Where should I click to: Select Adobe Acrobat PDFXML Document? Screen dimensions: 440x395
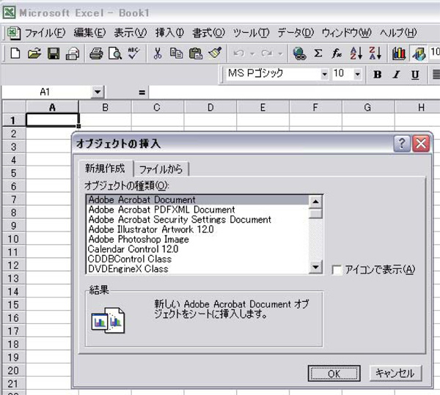[x=197, y=210]
